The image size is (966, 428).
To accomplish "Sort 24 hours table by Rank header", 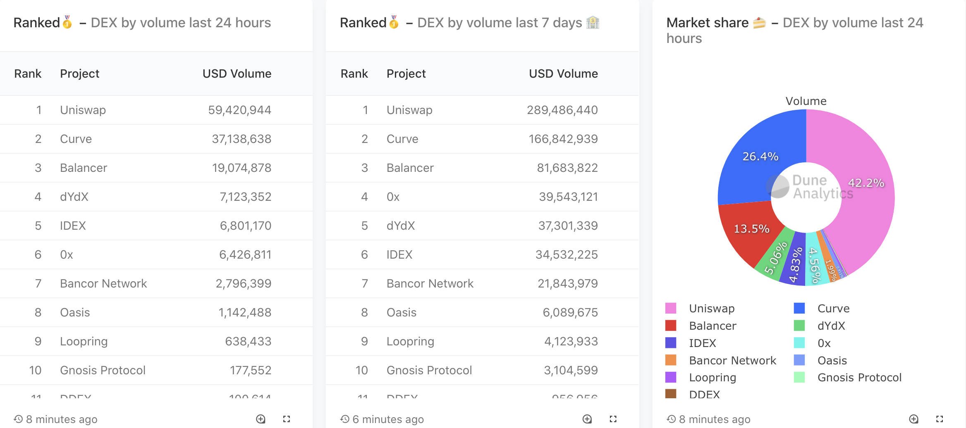I will [28, 74].
